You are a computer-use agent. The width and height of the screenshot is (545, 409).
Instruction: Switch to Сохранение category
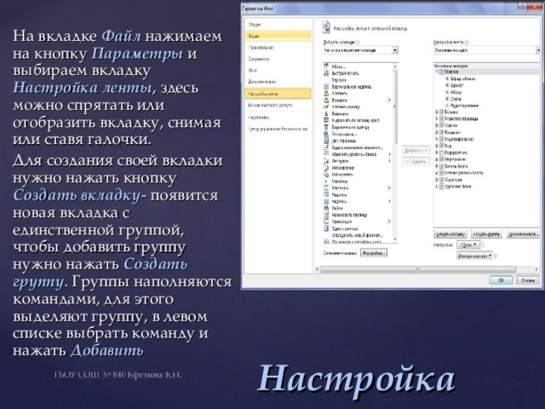pos(278,59)
